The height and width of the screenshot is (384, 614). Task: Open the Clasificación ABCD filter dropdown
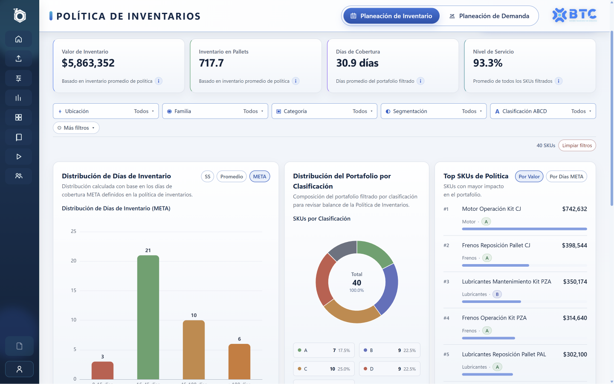(x=543, y=111)
